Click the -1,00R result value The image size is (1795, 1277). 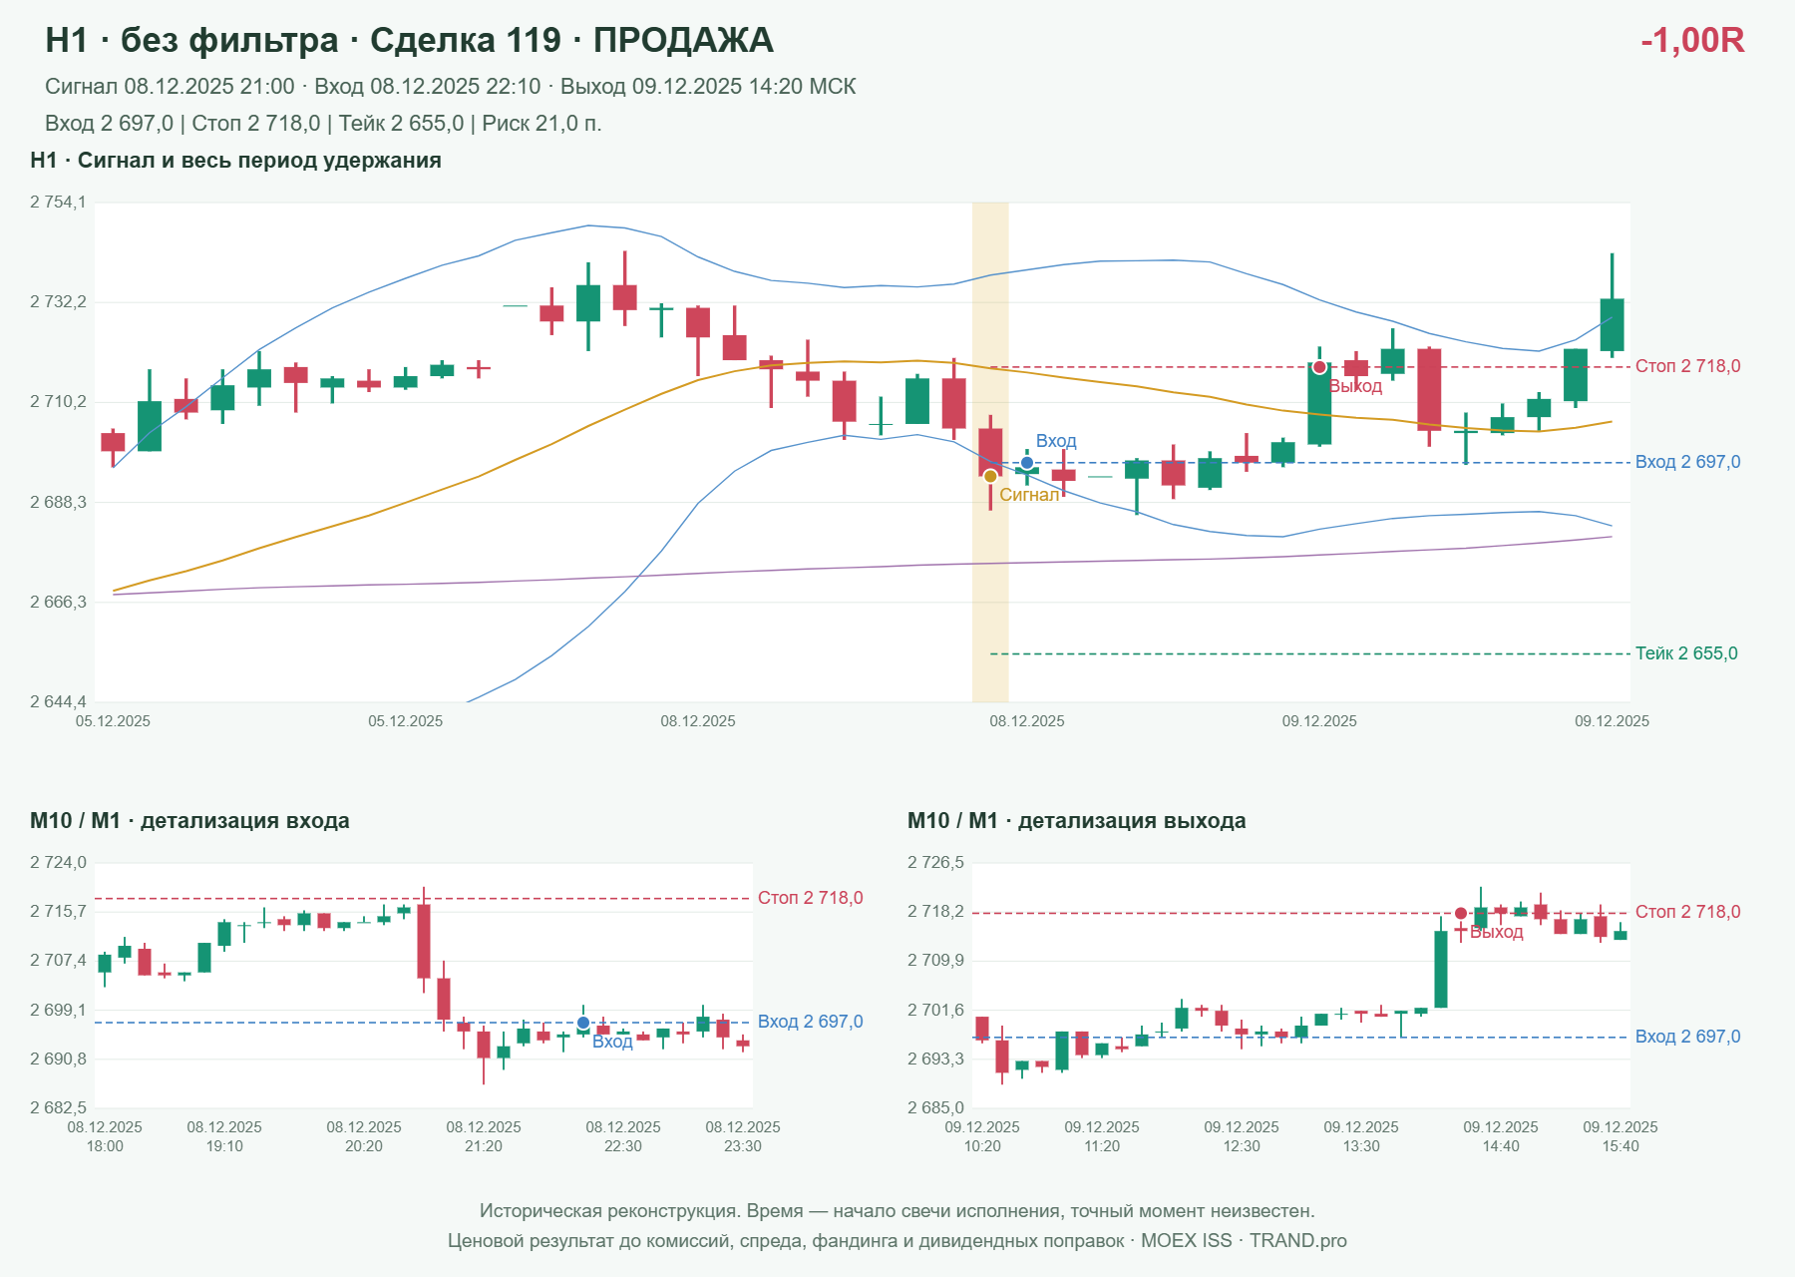(1692, 40)
